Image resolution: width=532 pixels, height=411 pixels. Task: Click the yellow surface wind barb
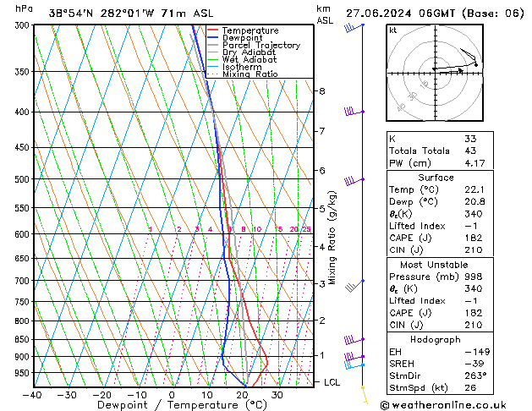(365, 395)
